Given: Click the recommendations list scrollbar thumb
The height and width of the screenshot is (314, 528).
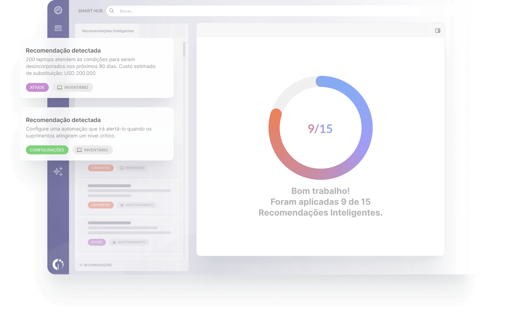Looking at the screenshot, I should [x=184, y=49].
